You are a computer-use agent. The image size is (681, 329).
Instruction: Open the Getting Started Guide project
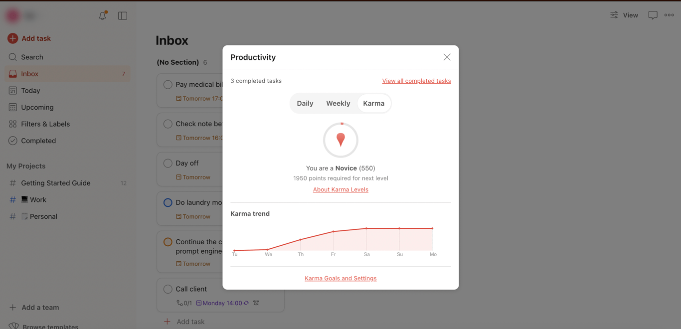point(56,183)
